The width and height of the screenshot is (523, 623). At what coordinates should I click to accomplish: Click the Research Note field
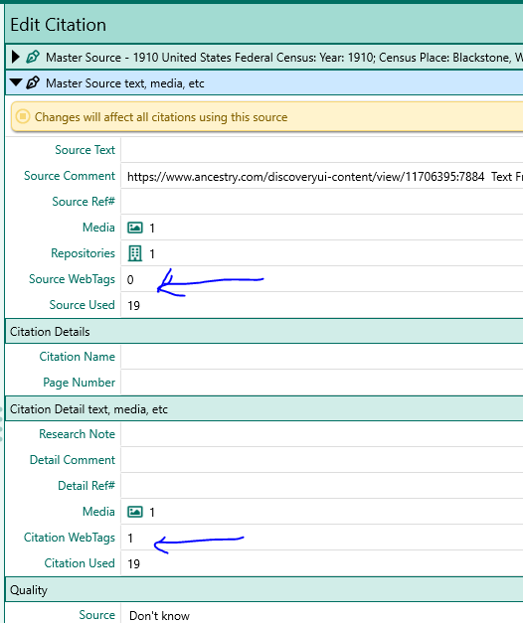pos(322,434)
